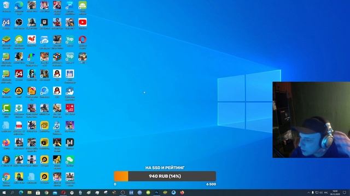Image resolution: width=350 pixels, height=196 pixels.
Task: Launch the Camtasia desktop shortcut
Action: tap(6, 108)
